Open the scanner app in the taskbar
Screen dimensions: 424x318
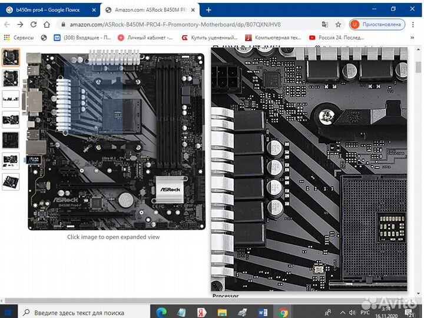[242, 312]
